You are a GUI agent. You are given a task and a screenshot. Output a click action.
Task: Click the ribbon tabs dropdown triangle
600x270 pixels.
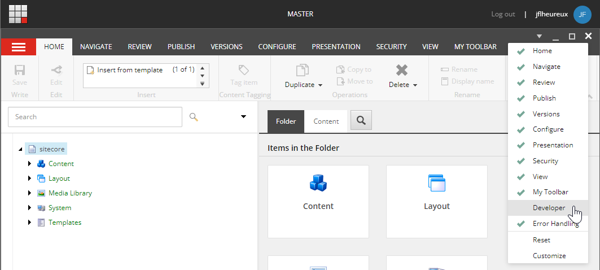click(539, 36)
